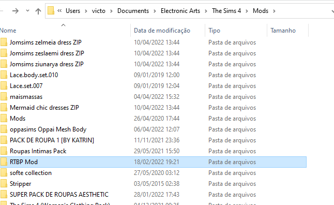Click file name RTBP Mod
This screenshot has width=334, height=205.
tap(24, 162)
